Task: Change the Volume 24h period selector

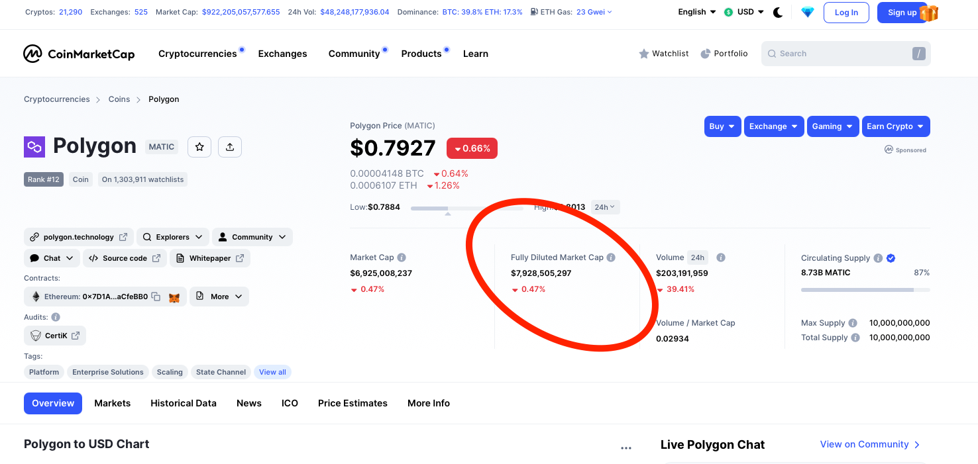Action: tap(697, 257)
